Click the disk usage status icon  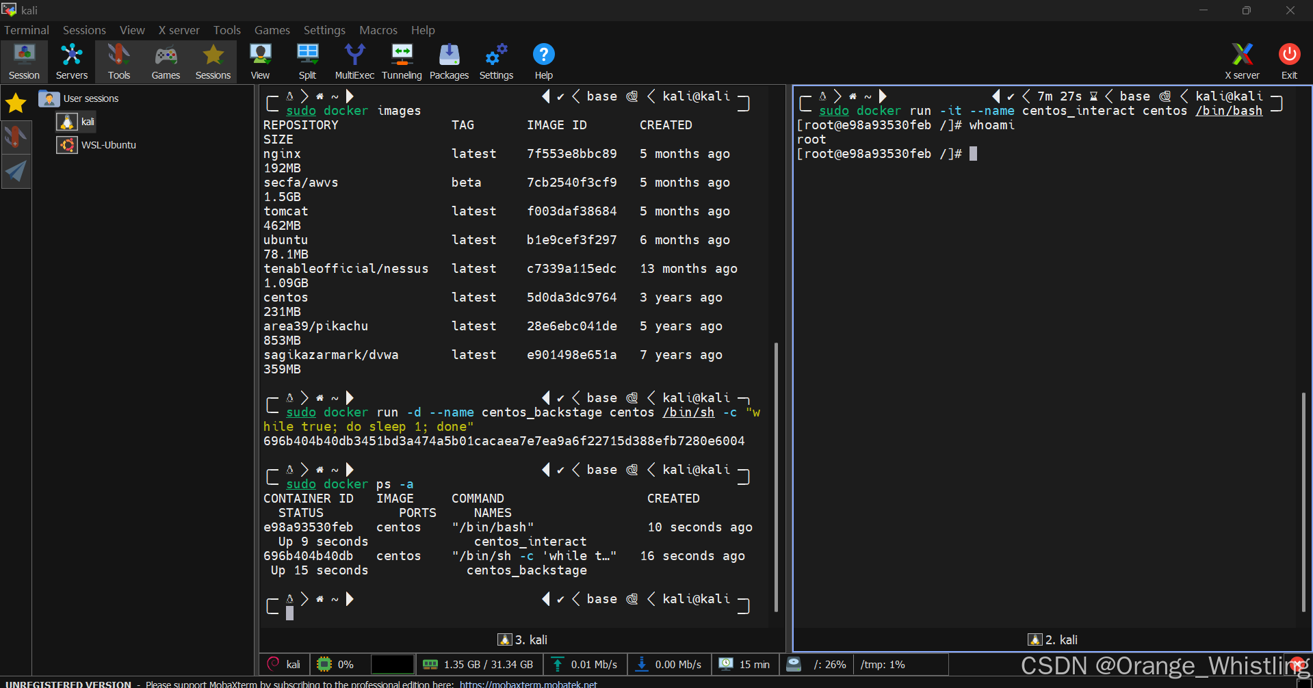coord(794,664)
